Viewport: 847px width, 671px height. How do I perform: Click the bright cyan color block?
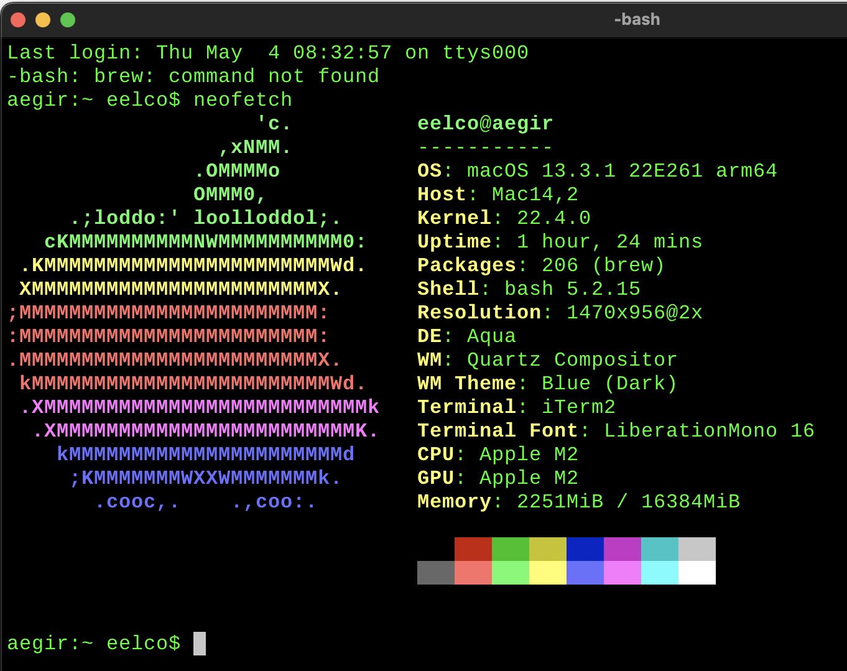click(660, 573)
